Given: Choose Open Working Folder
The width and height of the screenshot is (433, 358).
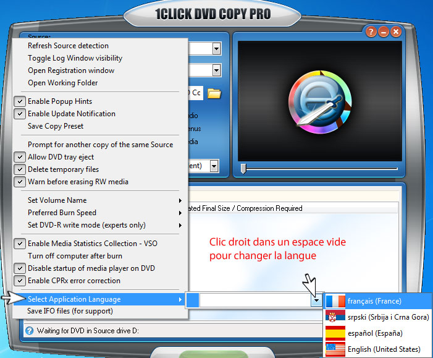Looking at the screenshot, I should (x=100, y=83).
